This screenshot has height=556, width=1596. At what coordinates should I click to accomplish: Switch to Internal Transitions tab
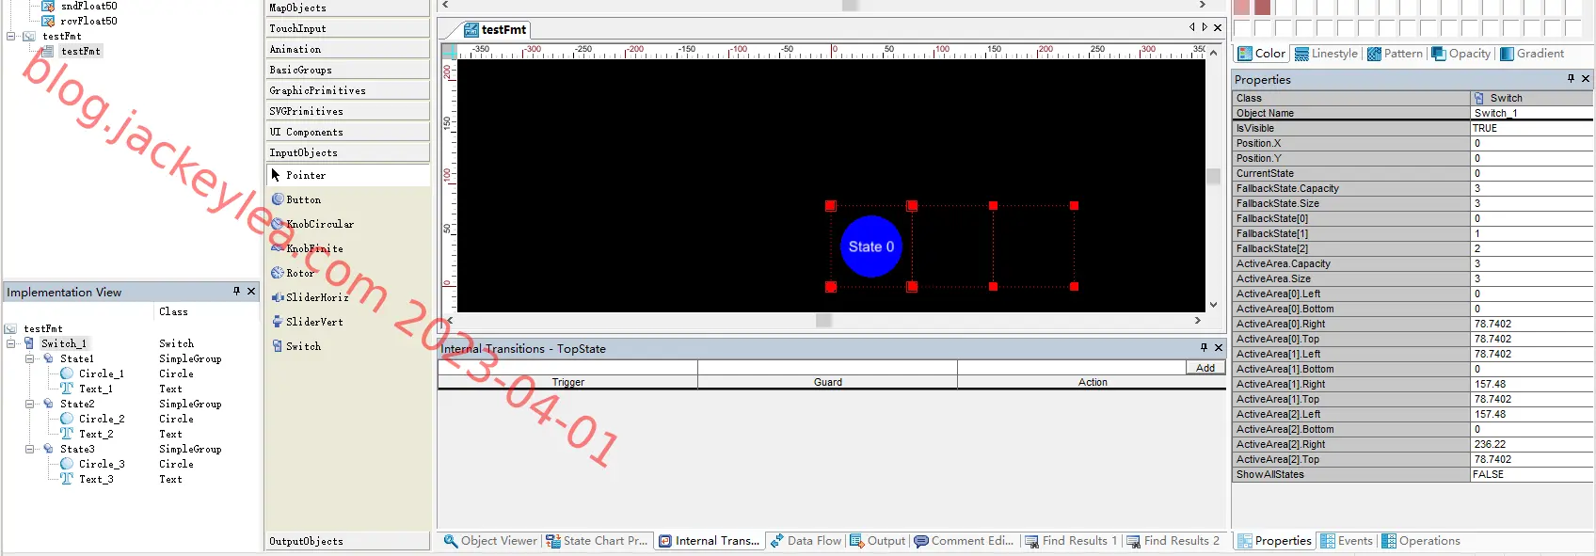tap(710, 541)
